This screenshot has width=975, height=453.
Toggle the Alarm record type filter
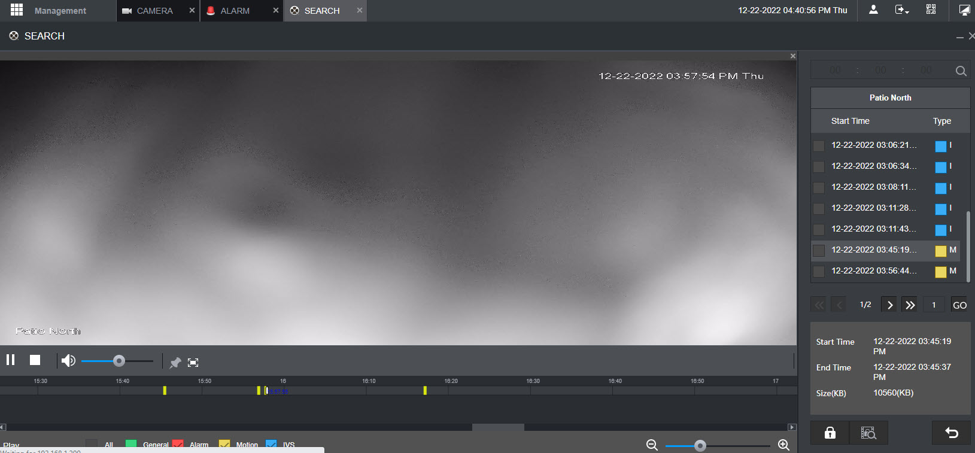point(178,445)
